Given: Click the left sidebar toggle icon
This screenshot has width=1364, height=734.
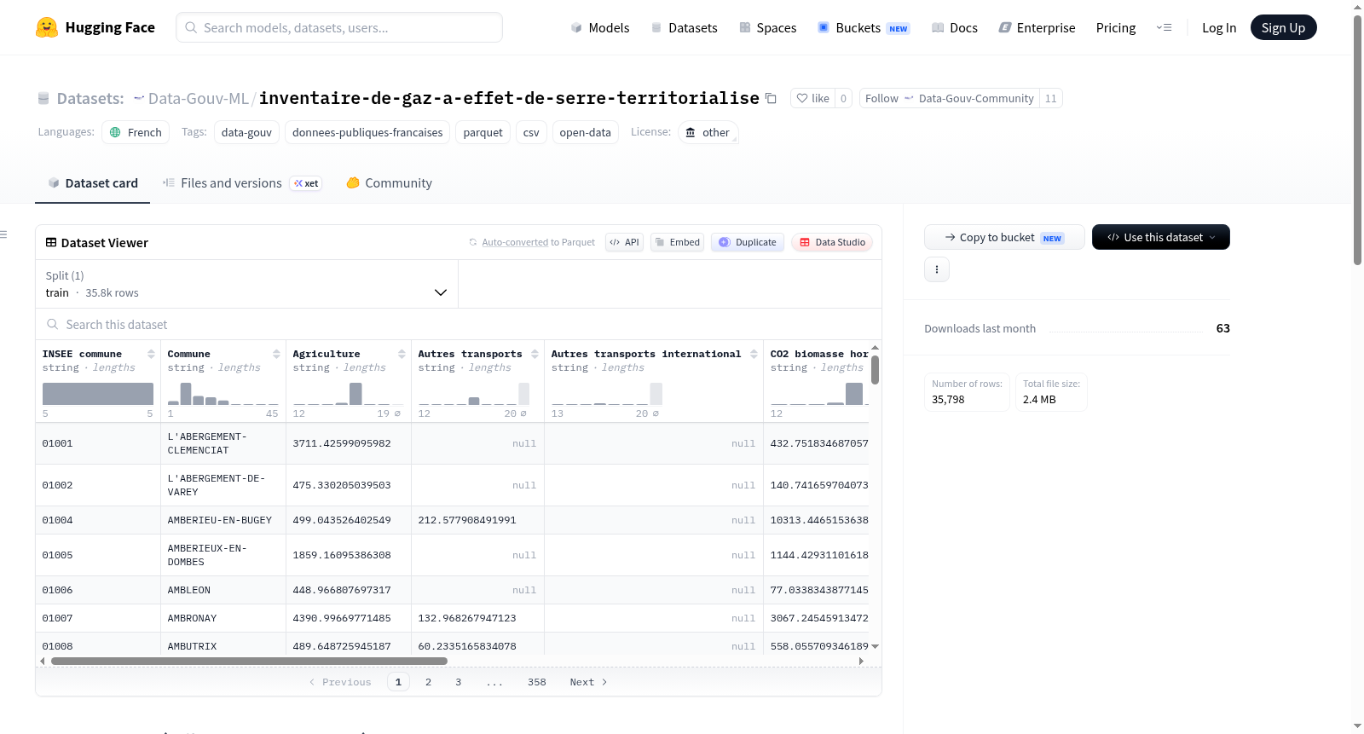Looking at the screenshot, I should tap(3, 234).
